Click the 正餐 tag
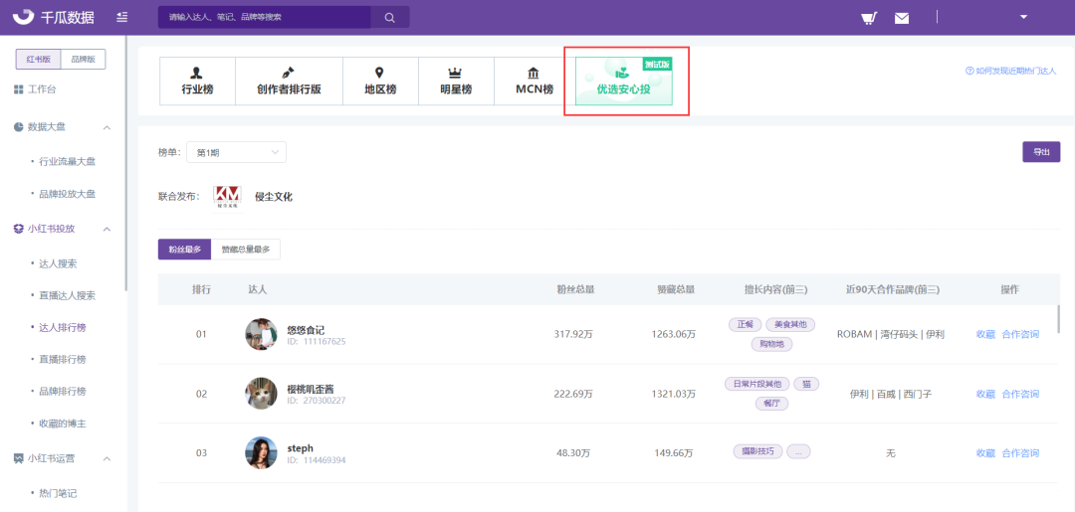The width and height of the screenshot is (1075, 512). pos(745,324)
